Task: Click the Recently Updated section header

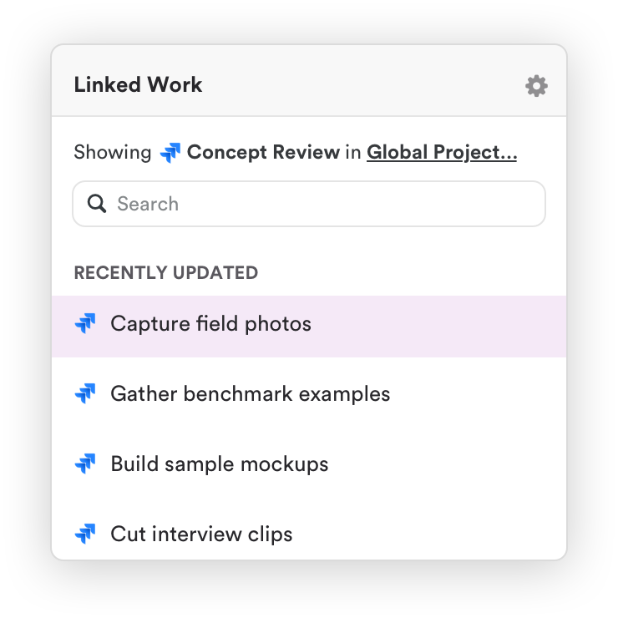Action: tap(165, 273)
